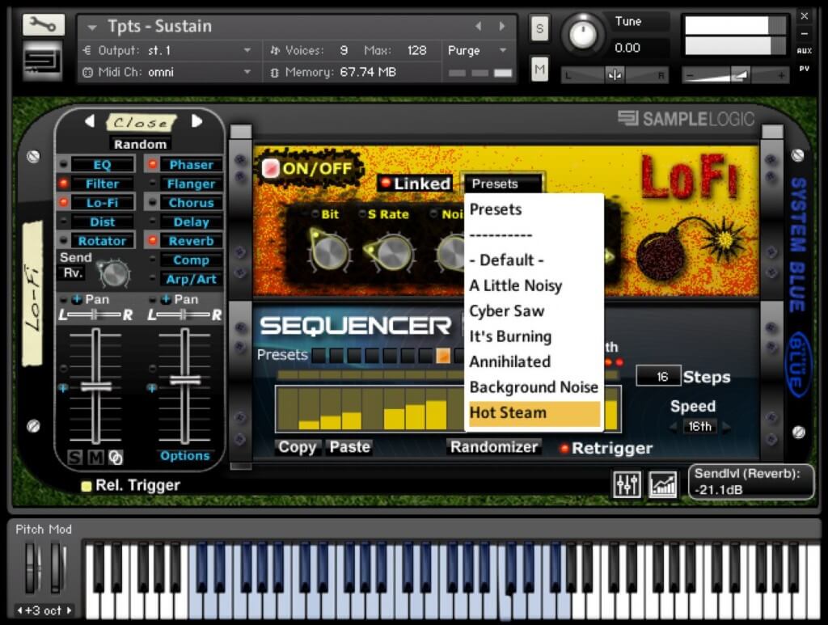
Task: Turn the Tune knob
Action: (583, 34)
